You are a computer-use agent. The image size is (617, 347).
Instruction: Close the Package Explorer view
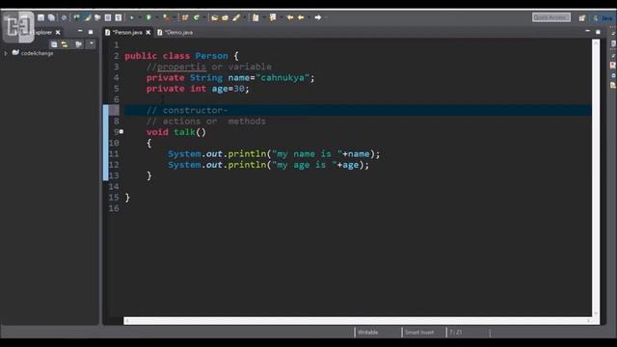click(58, 32)
